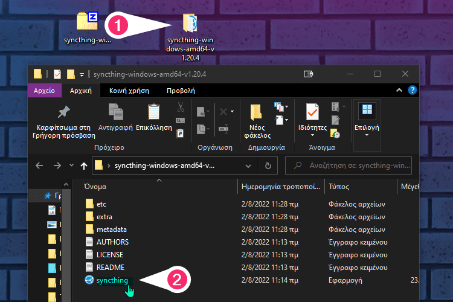Select the etc folder

point(101,204)
